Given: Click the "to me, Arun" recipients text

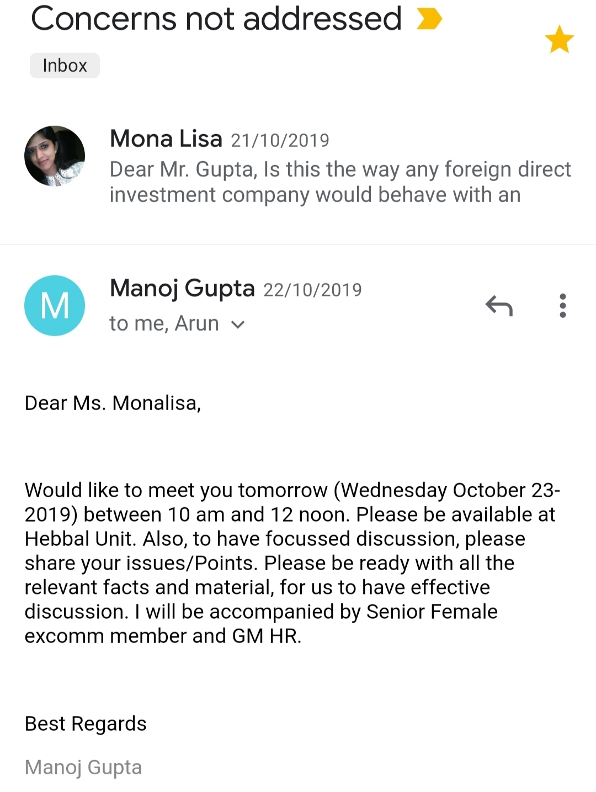Looking at the screenshot, I should point(164,323).
